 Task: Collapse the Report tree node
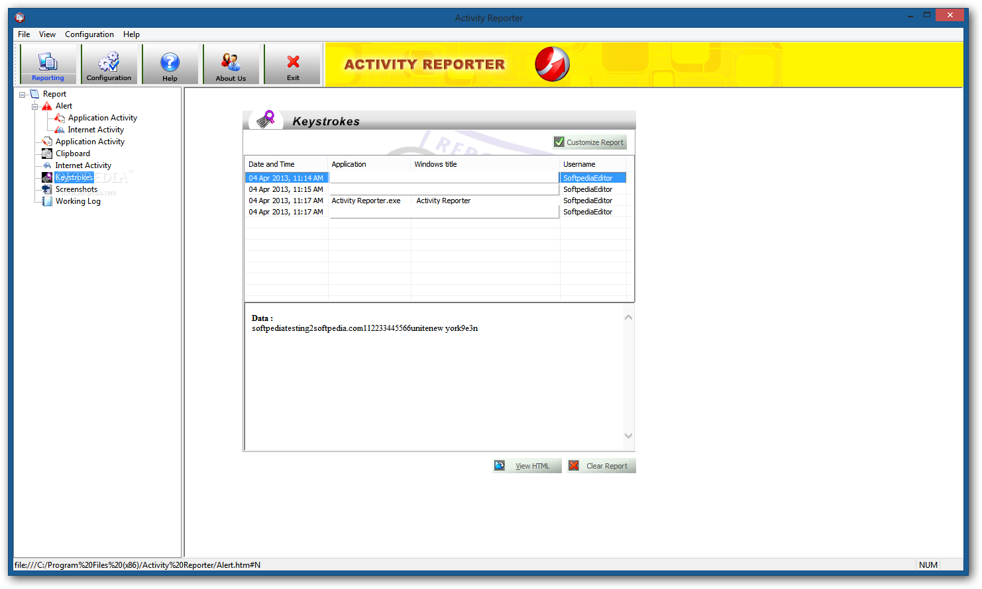tap(23, 95)
